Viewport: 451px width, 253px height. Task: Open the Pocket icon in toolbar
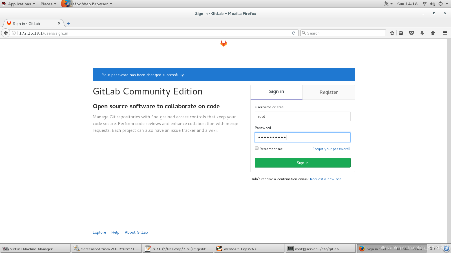pos(412,33)
